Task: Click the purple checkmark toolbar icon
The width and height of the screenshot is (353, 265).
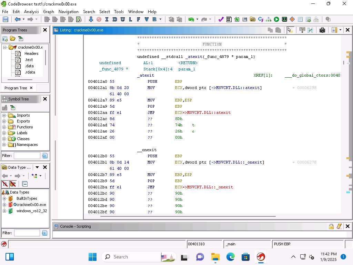Action: 221,19
